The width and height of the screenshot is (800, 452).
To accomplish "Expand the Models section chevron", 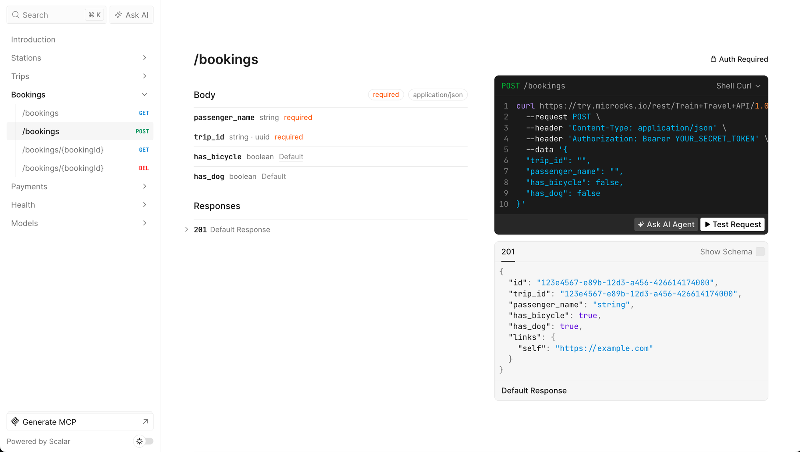I will [144, 223].
